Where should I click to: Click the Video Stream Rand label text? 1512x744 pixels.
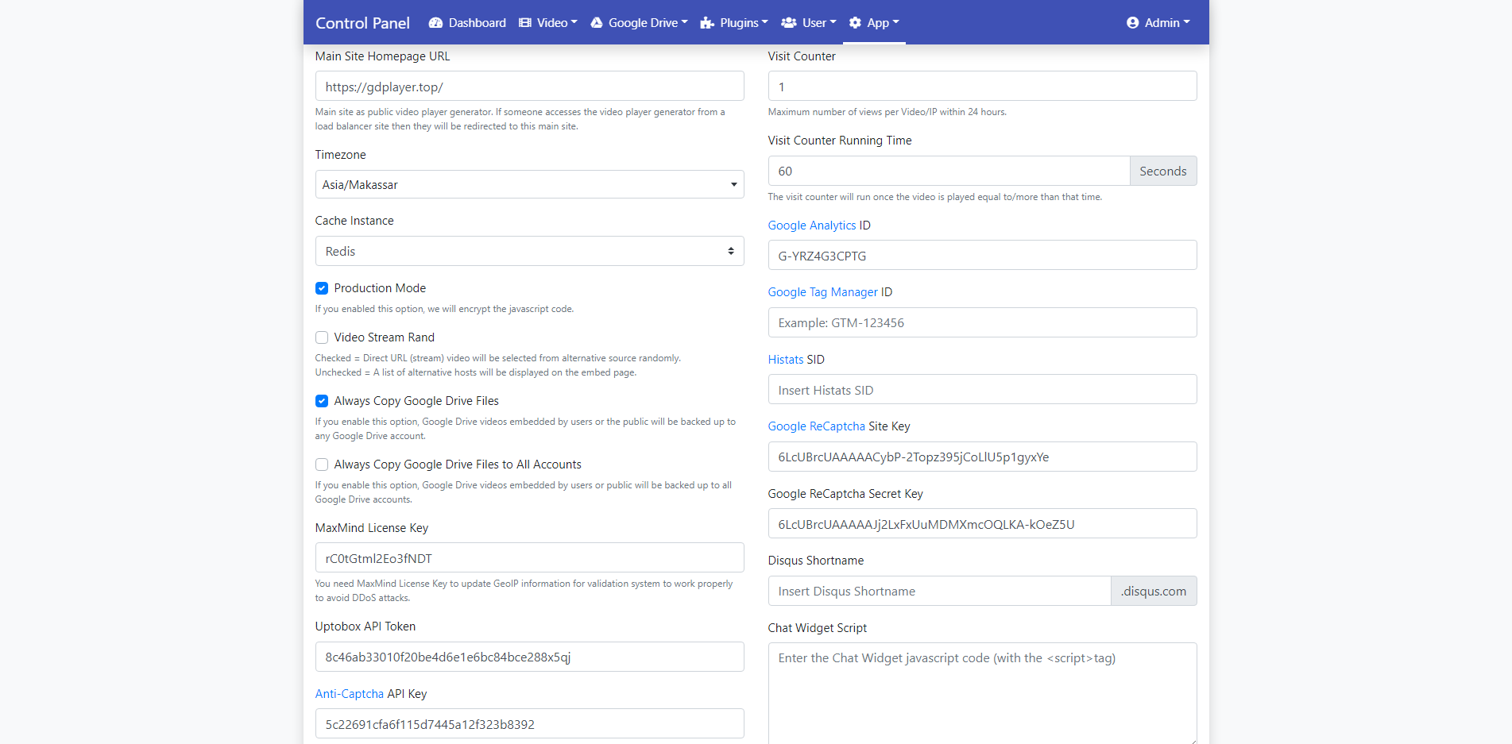tap(385, 337)
